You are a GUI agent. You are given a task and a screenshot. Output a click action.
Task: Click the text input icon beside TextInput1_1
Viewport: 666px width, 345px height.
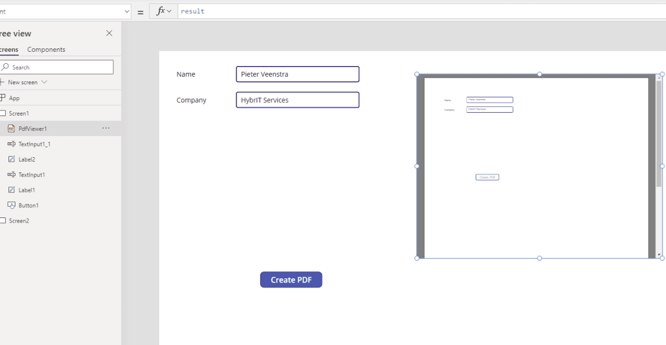click(11, 144)
